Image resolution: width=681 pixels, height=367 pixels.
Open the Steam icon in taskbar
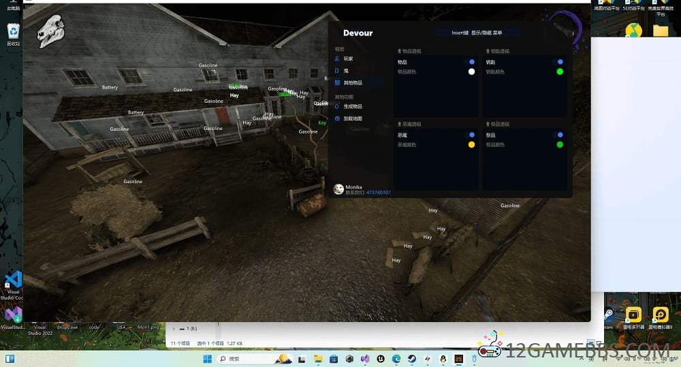pyautogui.click(x=412, y=358)
